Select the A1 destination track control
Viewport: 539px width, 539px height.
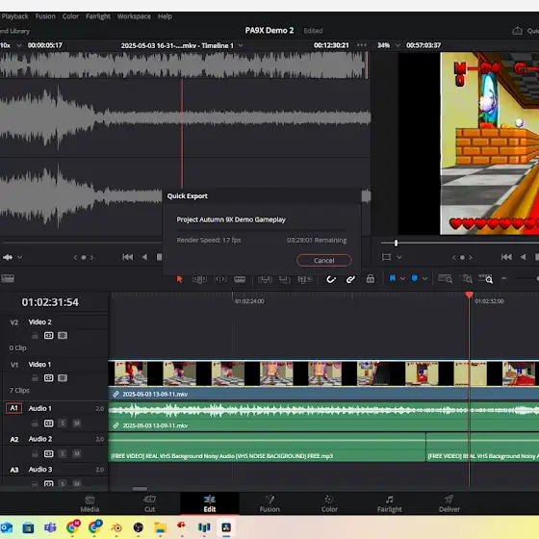click(13, 408)
